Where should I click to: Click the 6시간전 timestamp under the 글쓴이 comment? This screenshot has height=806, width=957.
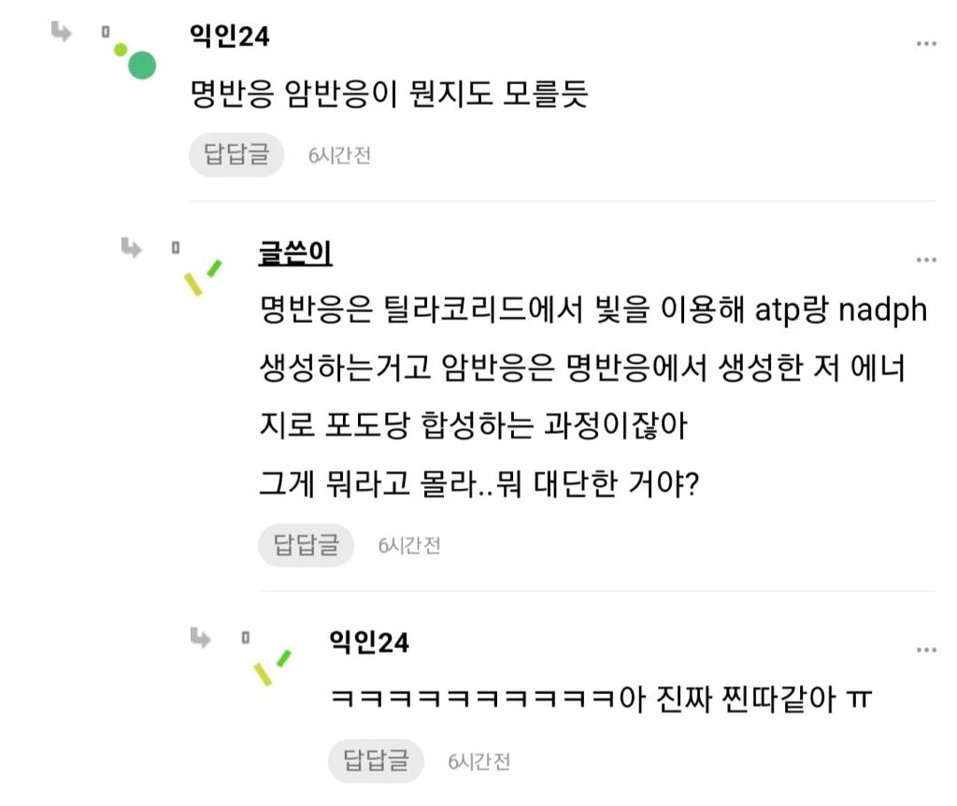[409, 546]
